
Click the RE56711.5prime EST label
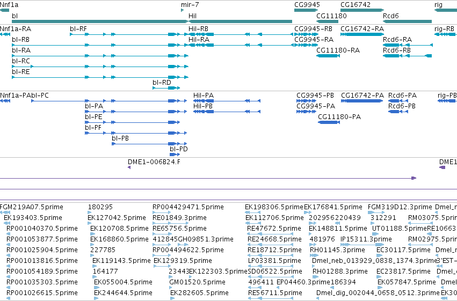click(x=275, y=293)
